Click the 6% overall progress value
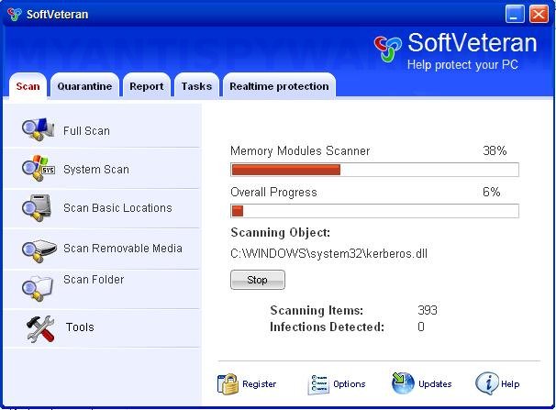This screenshot has height=410, width=556. point(492,192)
